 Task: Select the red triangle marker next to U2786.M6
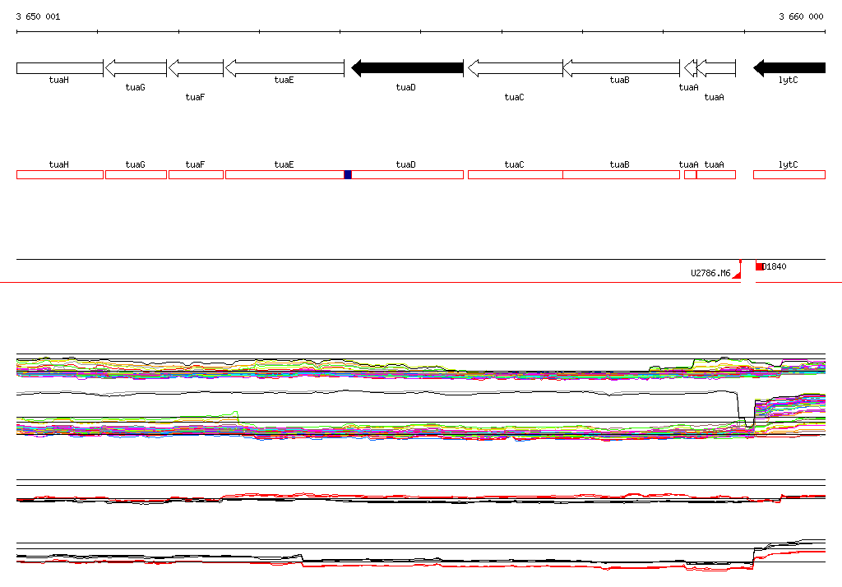coord(737,275)
